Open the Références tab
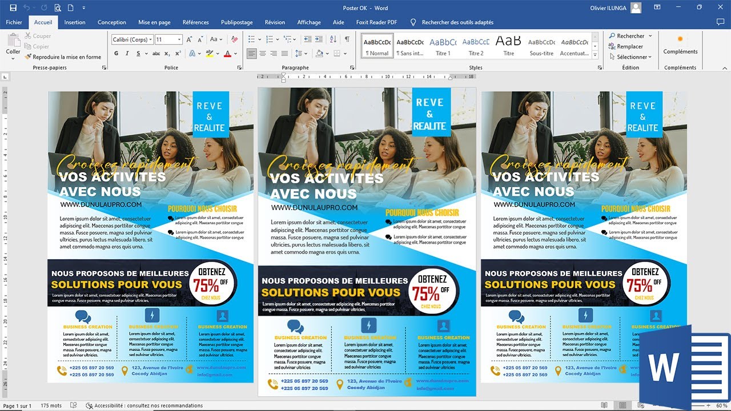Image resolution: width=731 pixels, height=411 pixels. (x=196, y=22)
